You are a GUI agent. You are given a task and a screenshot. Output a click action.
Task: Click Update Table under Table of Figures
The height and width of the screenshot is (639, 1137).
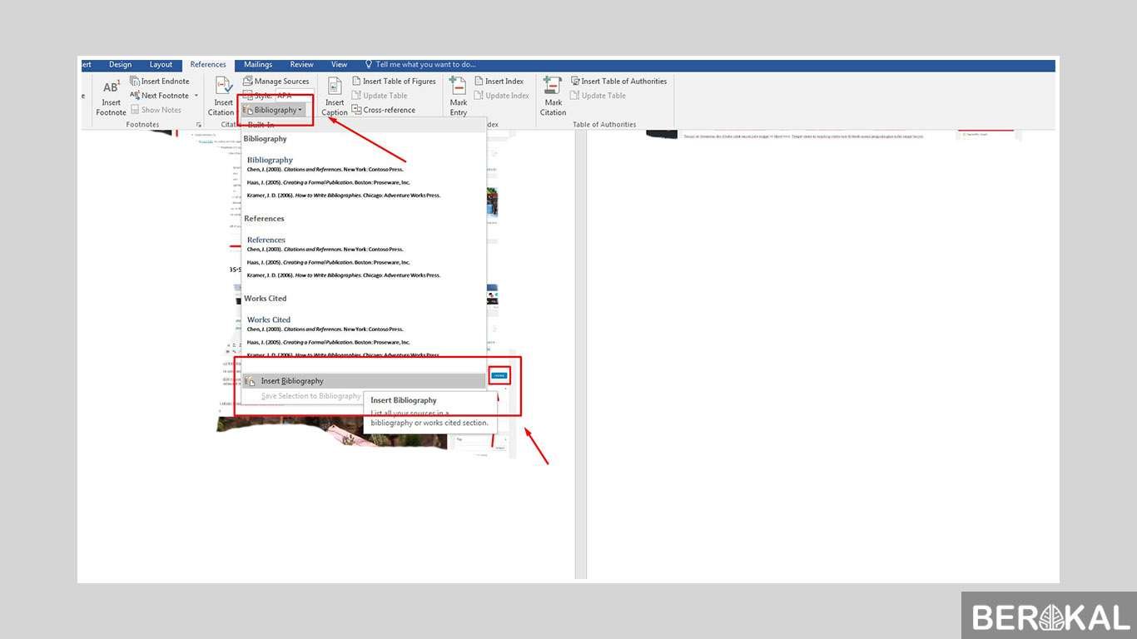click(x=379, y=95)
